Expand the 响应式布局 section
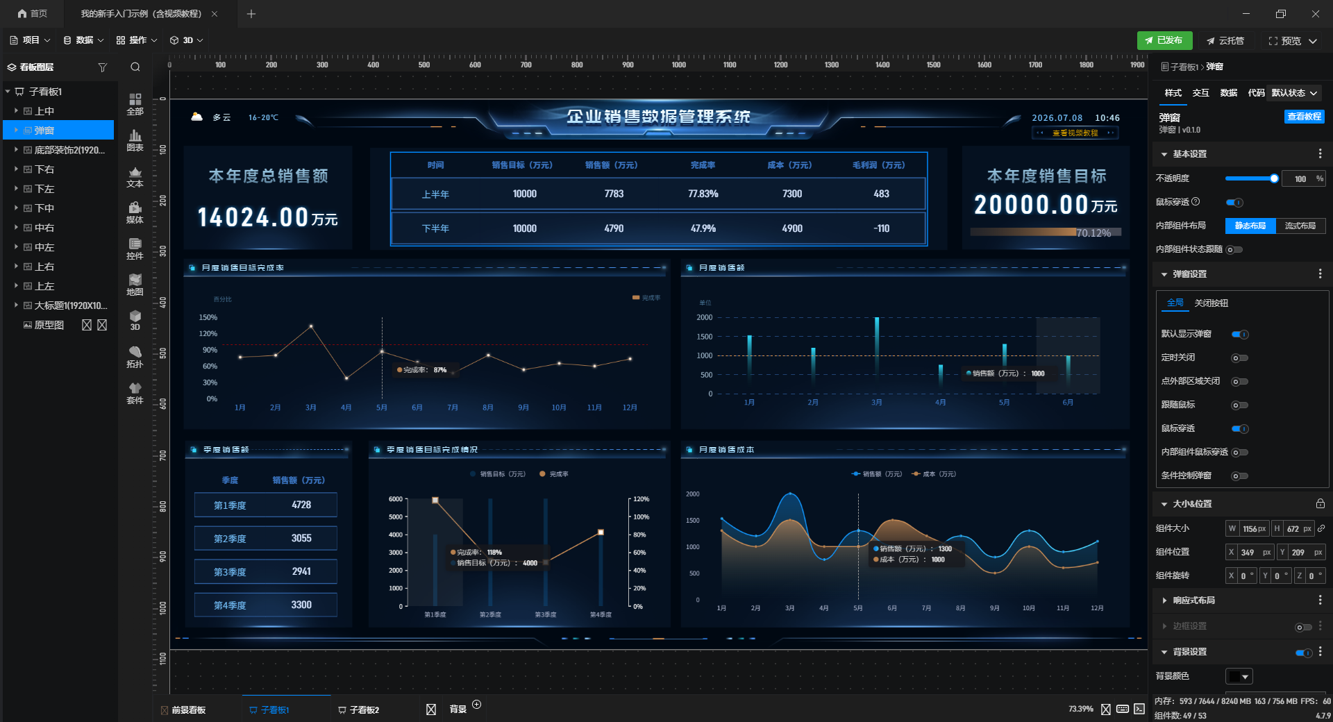The height and width of the screenshot is (722, 1333). 1164,601
